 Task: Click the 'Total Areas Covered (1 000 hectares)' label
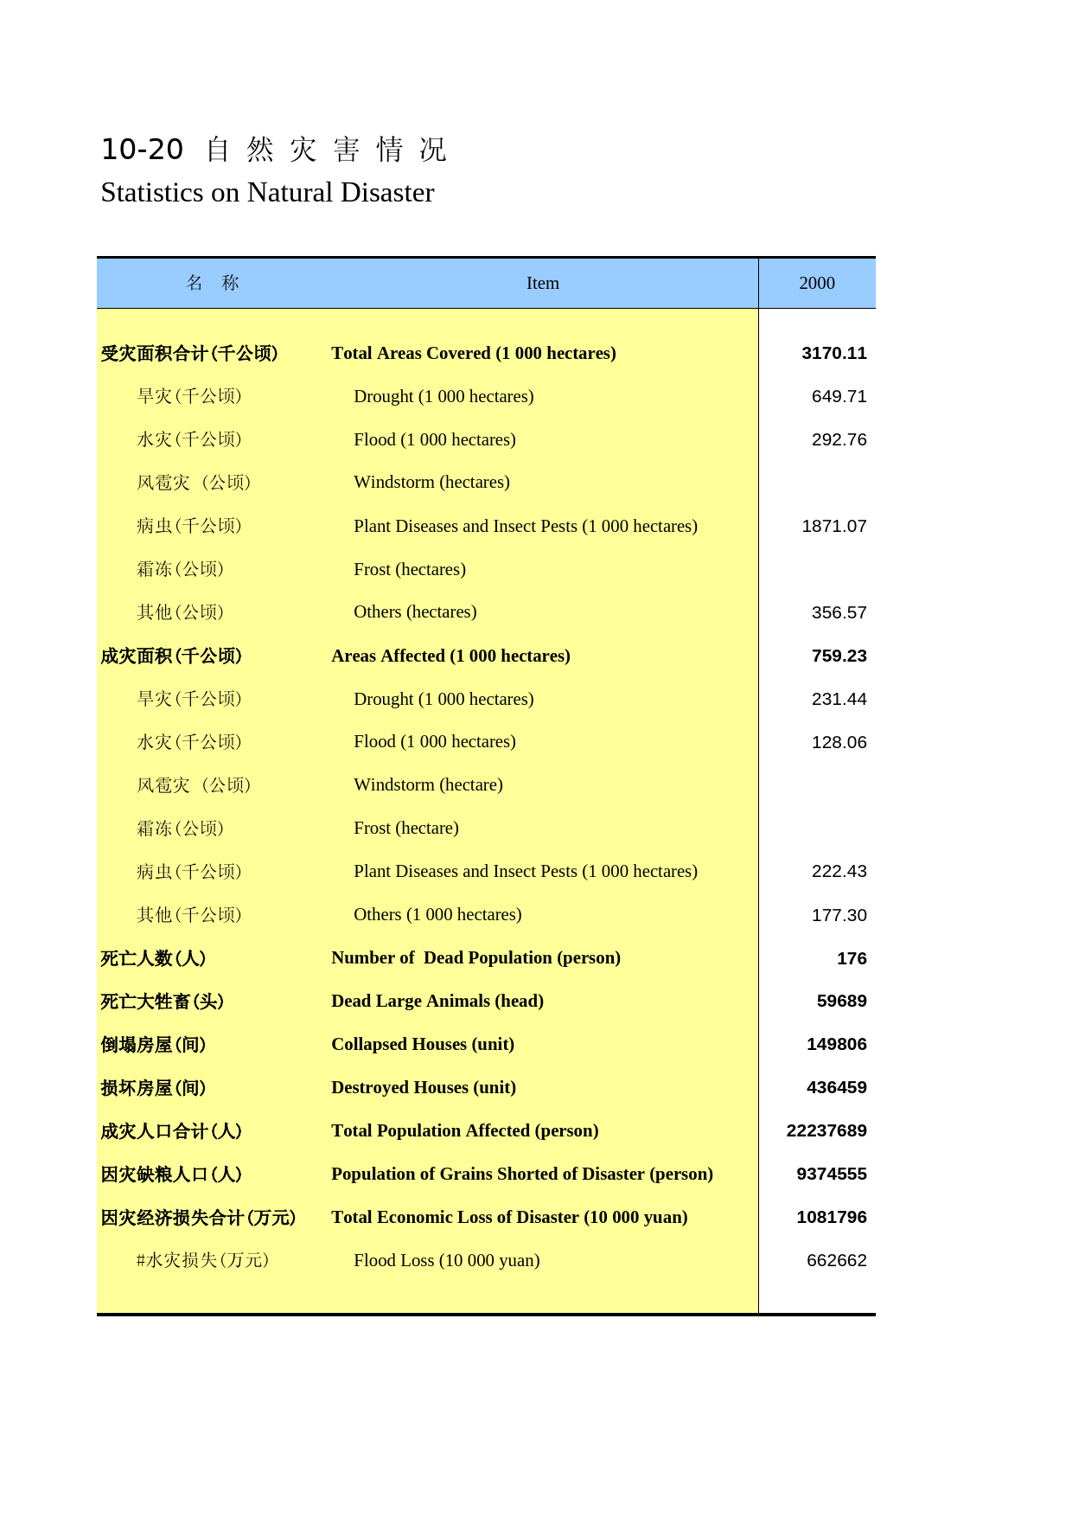473,353
